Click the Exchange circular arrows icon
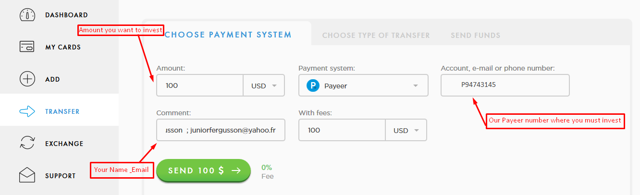 point(27,144)
